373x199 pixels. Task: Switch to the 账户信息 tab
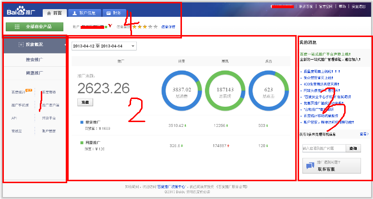[84, 13]
